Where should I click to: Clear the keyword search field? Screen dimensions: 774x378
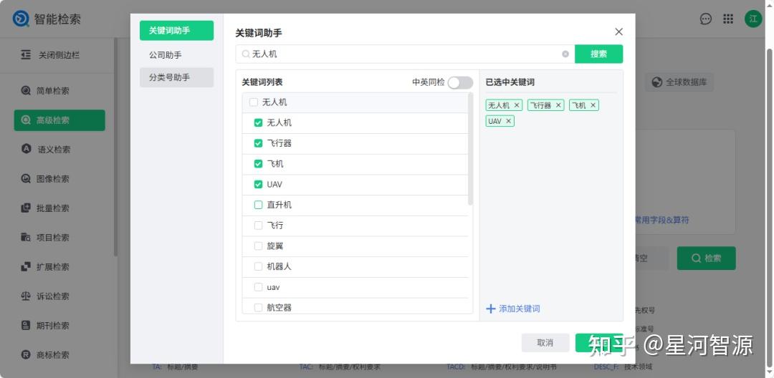click(565, 54)
